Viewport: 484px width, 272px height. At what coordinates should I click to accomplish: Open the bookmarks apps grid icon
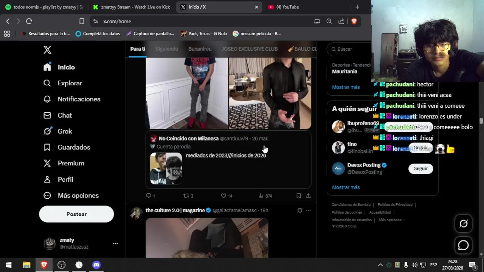click(x=7, y=34)
